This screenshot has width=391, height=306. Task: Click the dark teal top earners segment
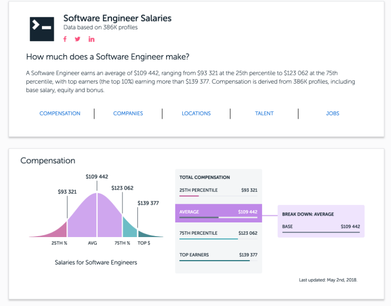tap(144, 234)
